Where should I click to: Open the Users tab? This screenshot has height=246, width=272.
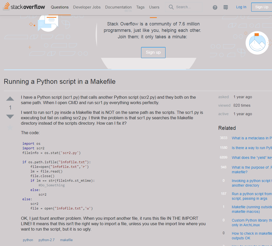pos(154,7)
